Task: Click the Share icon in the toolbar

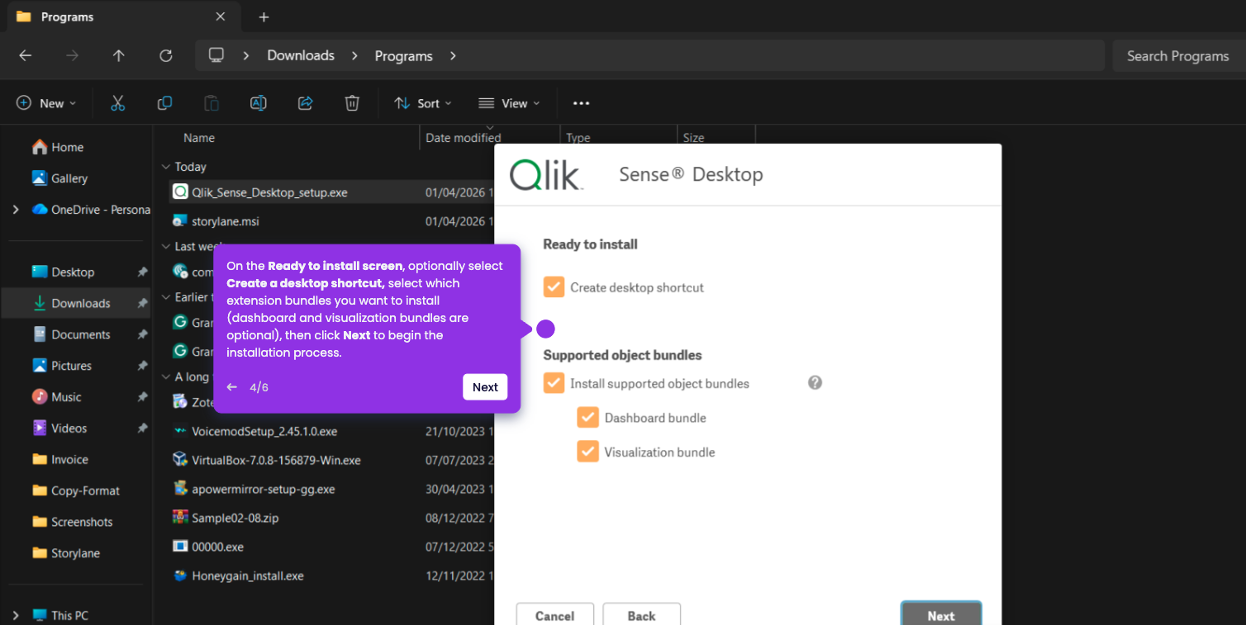Action: [x=305, y=103]
